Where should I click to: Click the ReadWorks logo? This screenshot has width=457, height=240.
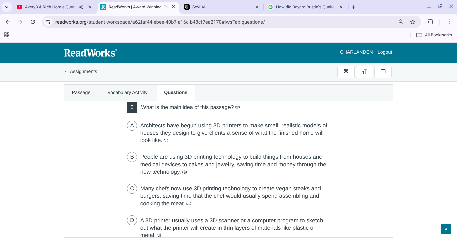pyautogui.click(x=91, y=53)
